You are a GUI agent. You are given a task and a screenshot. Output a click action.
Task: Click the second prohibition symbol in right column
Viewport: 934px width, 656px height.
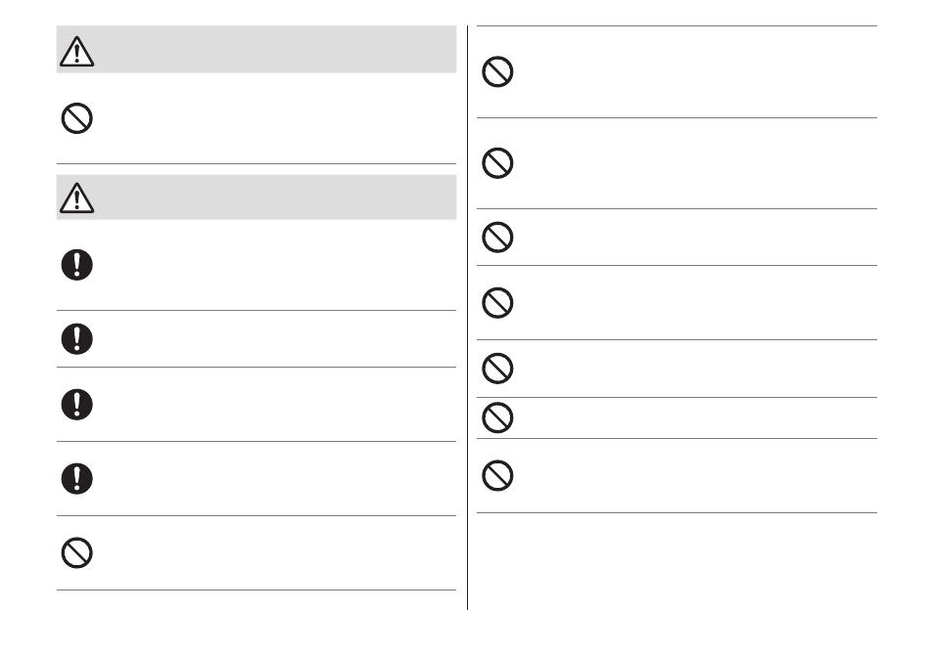(x=497, y=163)
